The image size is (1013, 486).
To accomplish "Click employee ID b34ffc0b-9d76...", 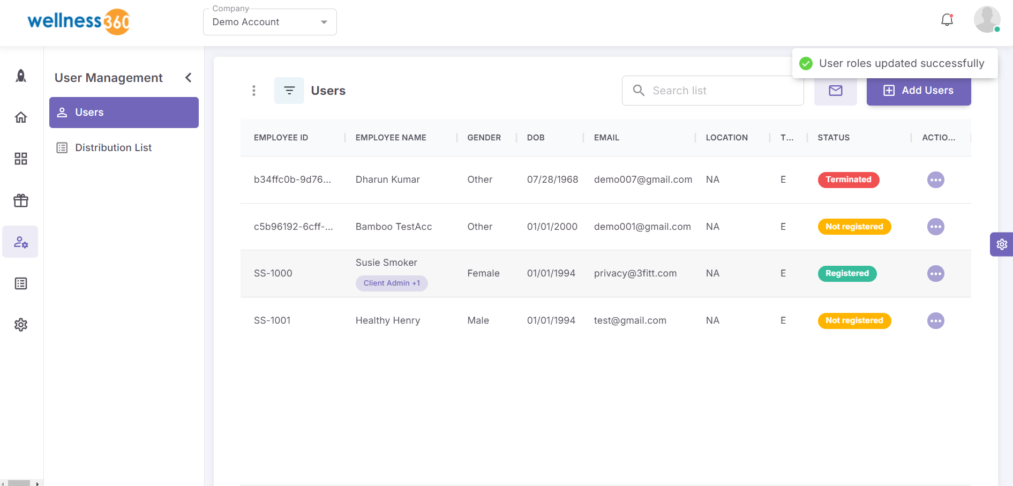I will click(292, 180).
